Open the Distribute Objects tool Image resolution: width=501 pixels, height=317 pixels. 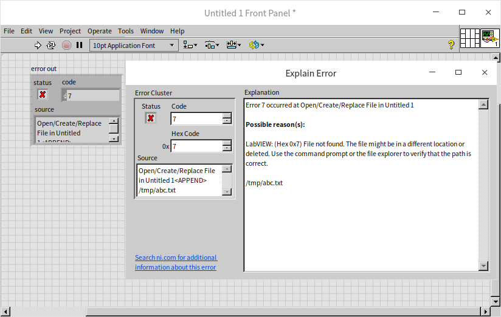click(x=212, y=45)
